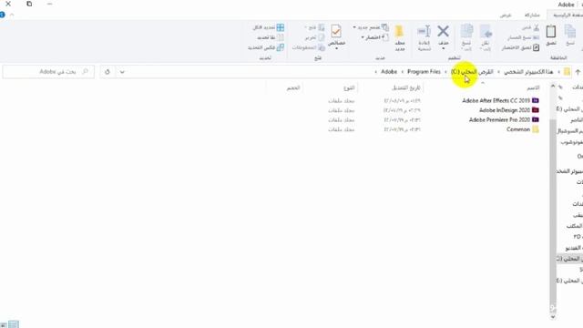Select Adobe Premiere Pro 2020 folder name
Image resolution: width=583 pixels, height=328 pixels.
[x=499, y=119]
